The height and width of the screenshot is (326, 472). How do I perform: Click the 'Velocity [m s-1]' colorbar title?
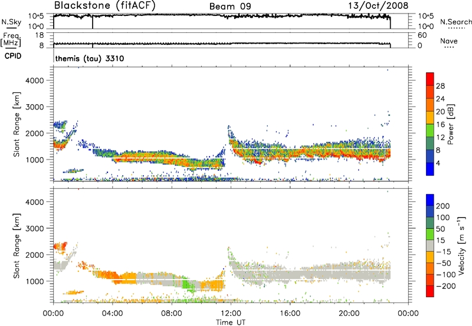(x=461, y=246)
